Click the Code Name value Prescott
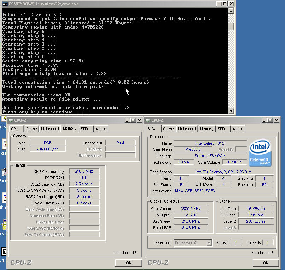The width and height of the screenshot is (285, 270). (x=193, y=150)
